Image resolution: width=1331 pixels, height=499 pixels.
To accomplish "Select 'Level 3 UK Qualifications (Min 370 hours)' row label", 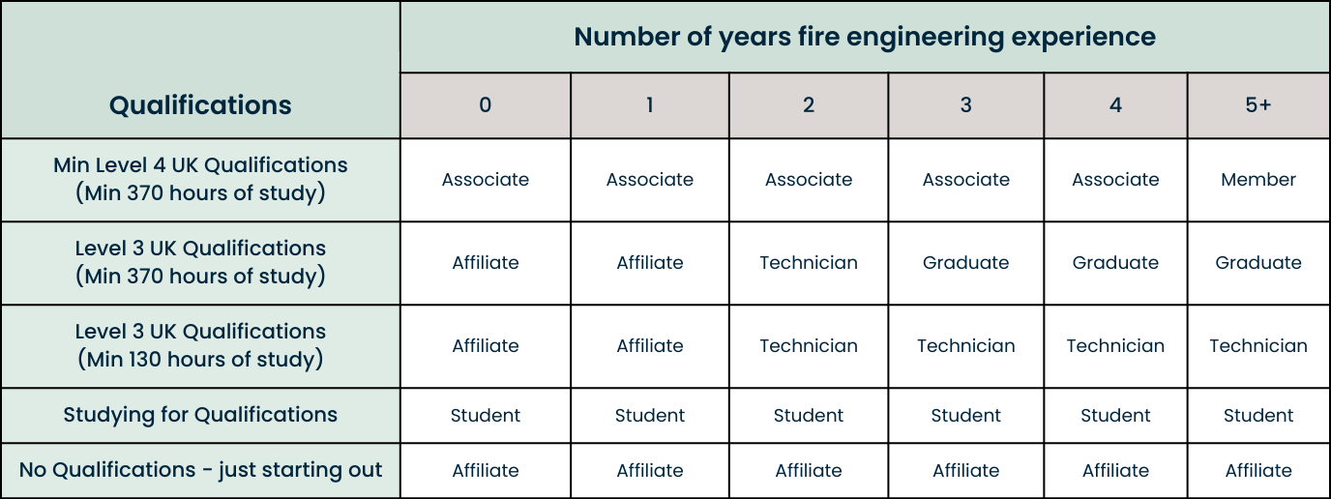I will click(x=200, y=263).
